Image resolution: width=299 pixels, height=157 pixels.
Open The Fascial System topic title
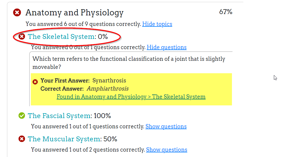coord(59,116)
